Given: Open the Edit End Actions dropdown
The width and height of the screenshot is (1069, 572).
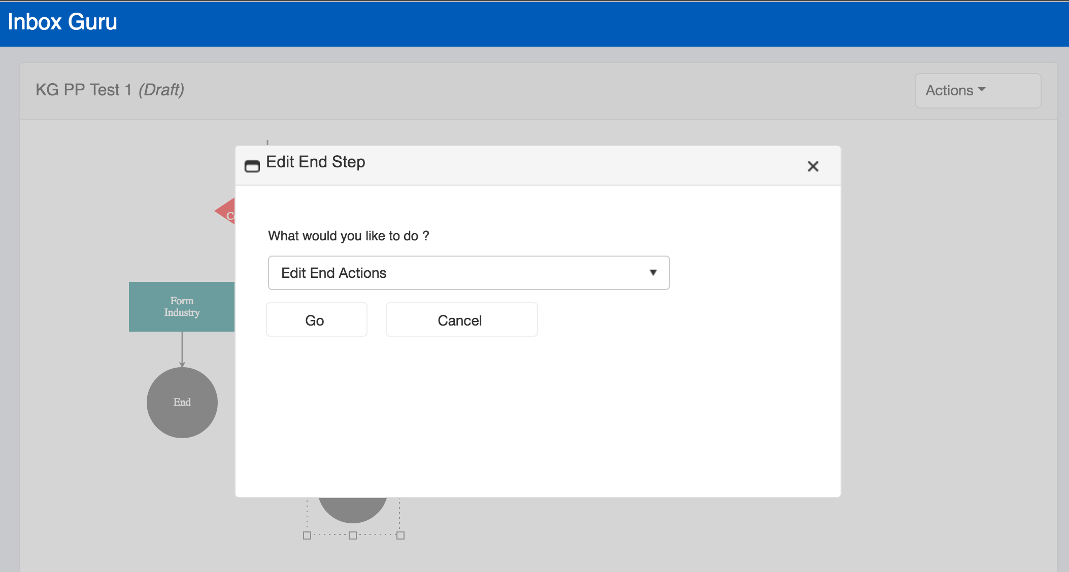Looking at the screenshot, I should point(469,273).
